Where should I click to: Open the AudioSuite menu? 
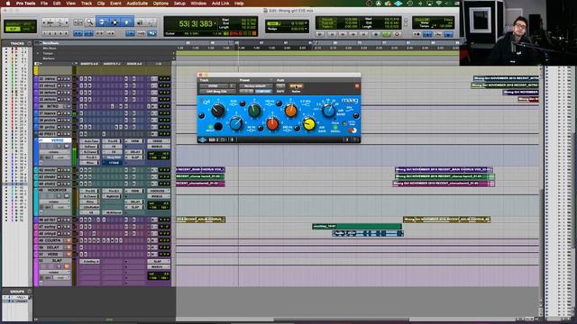(137, 4)
